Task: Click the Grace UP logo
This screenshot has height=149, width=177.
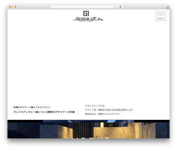Action: 88,16
